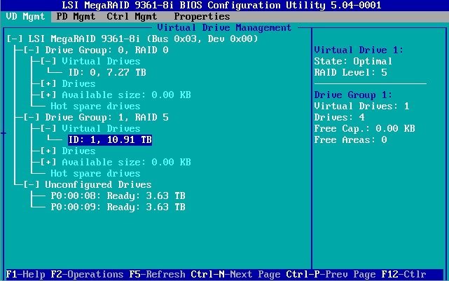The height and width of the screenshot is (281, 449).
Task: Click the F12-Ctlr shortcut
Action: [403, 275]
